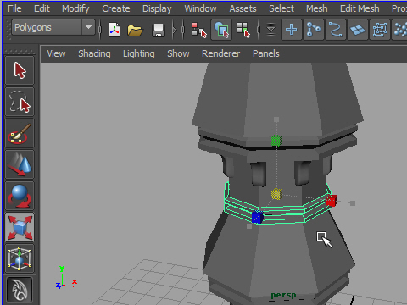
Task: Click the Renderer panel menu
Action: 220,53
